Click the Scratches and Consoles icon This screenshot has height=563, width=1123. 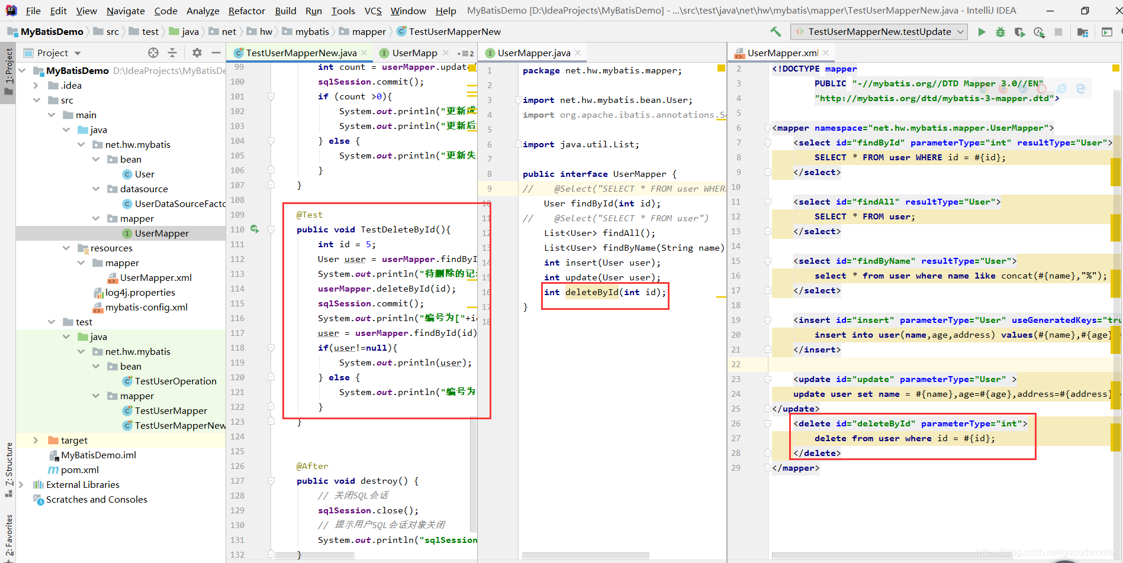(x=38, y=500)
